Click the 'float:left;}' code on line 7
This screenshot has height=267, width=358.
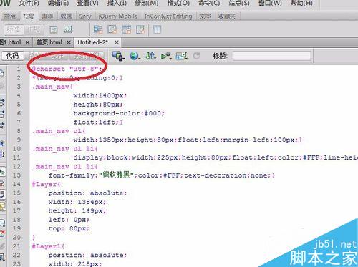(x=98, y=122)
